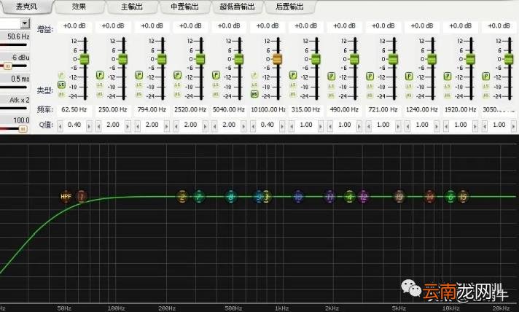Edit the 1920.00 Hz frequency field
Screen dimensions: 519x312
[x=460, y=109]
